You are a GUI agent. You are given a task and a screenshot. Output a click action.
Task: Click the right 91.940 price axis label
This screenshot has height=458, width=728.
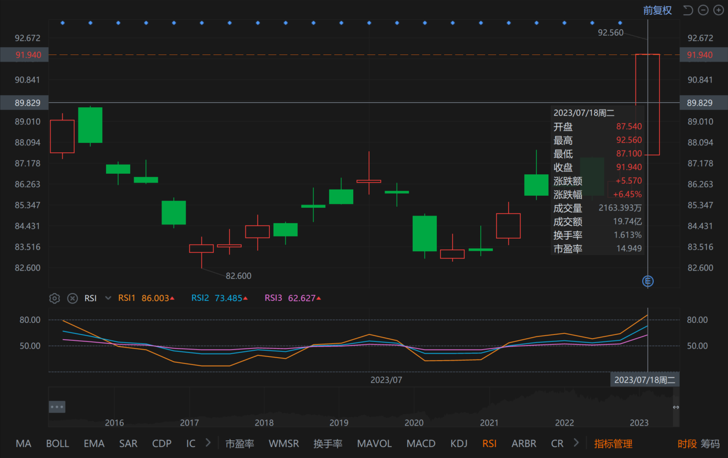(x=703, y=54)
